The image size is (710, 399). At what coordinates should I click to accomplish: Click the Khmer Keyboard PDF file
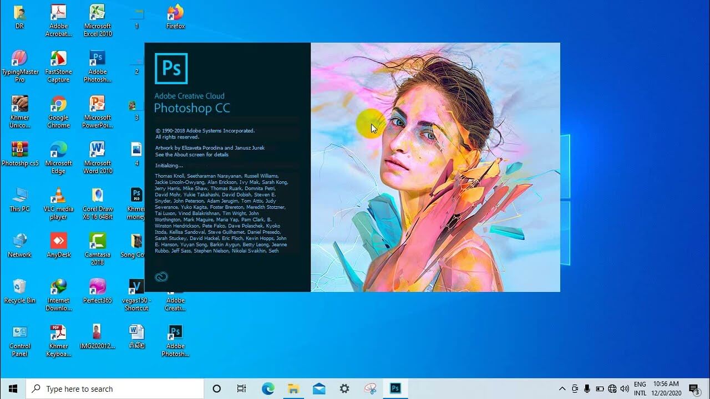(x=58, y=341)
